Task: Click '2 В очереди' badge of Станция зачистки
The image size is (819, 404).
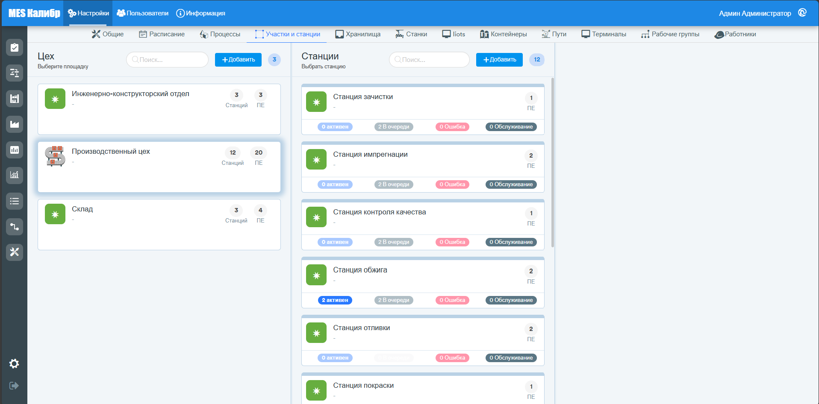Action: click(394, 127)
